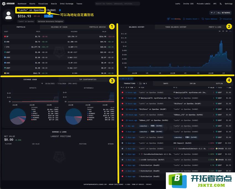Click the OP token icon in the portfolio
Screen dimensions: 235x189
(x=5, y=37)
